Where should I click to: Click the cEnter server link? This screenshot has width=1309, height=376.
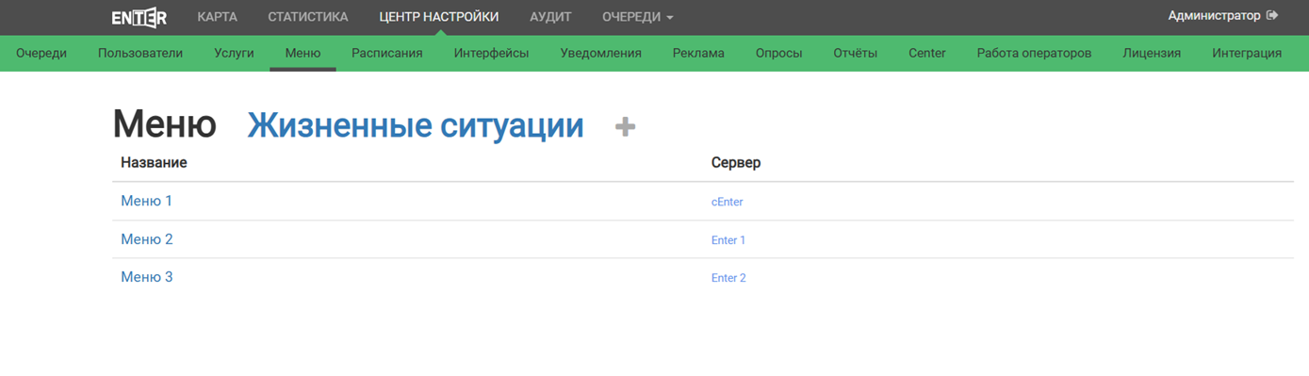pyautogui.click(x=728, y=202)
